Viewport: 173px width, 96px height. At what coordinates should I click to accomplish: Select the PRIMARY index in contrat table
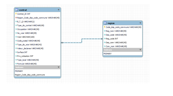19,71
